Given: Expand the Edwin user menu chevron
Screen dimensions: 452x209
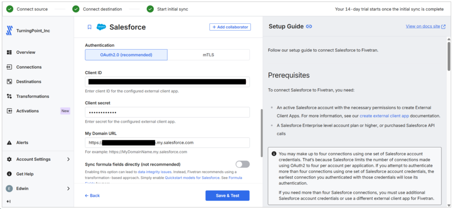Looking at the screenshot, I should click(x=68, y=189).
